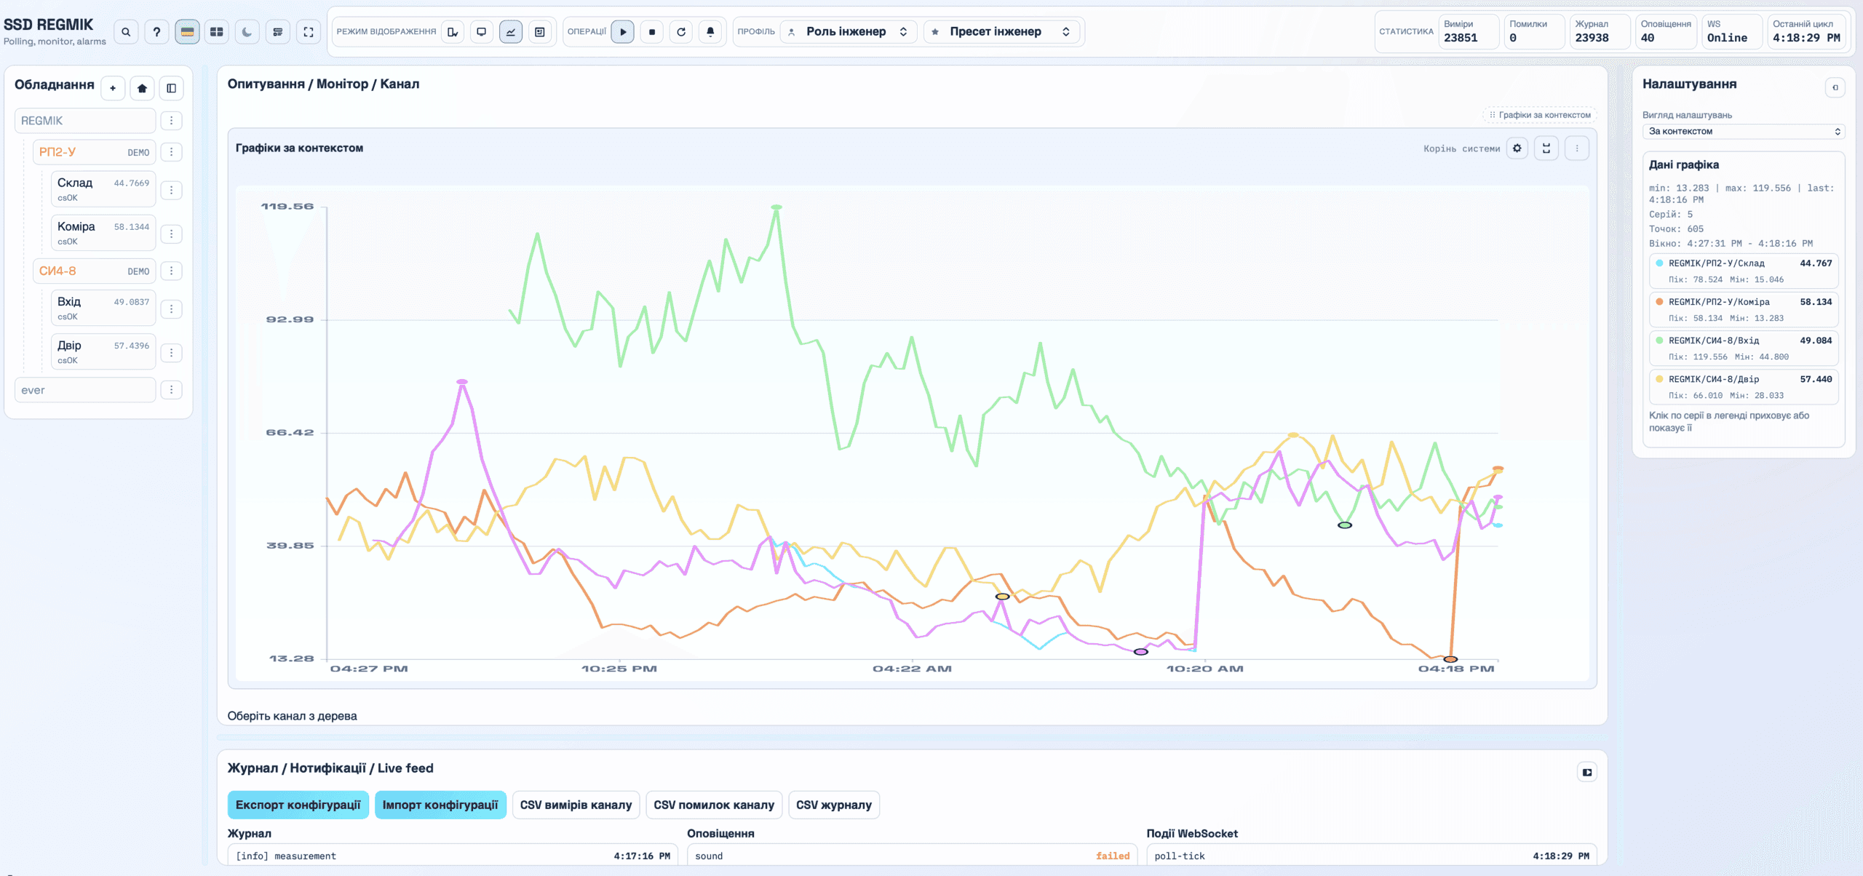Open the Коміра channel options menu
Screen dimensions: 1863x876
[x=171, y=234]
